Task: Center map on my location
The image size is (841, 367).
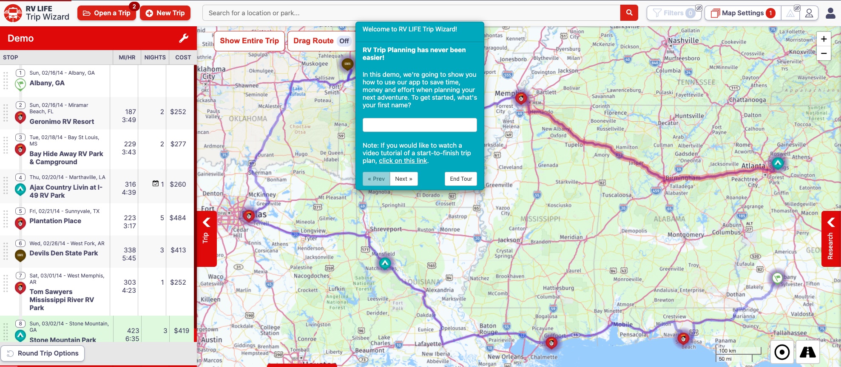Action: click(782, 352)
